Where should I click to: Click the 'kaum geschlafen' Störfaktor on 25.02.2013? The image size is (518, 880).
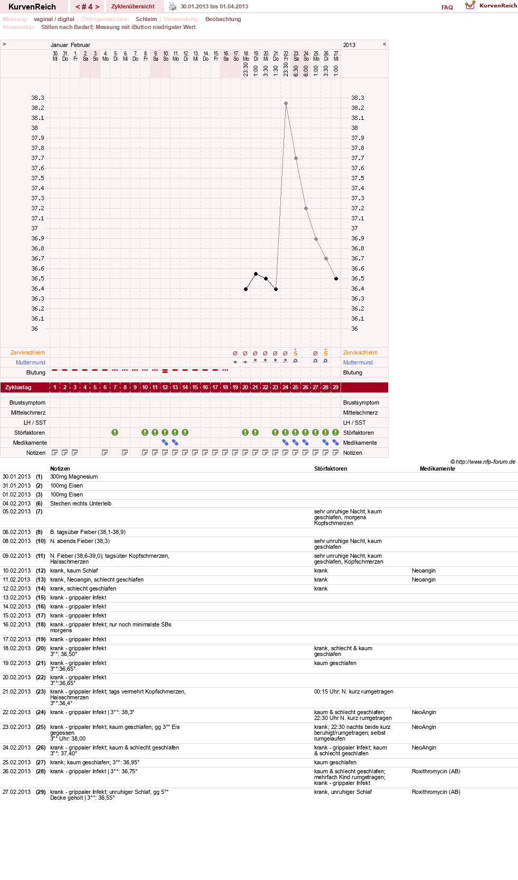[x=335, y=763]
